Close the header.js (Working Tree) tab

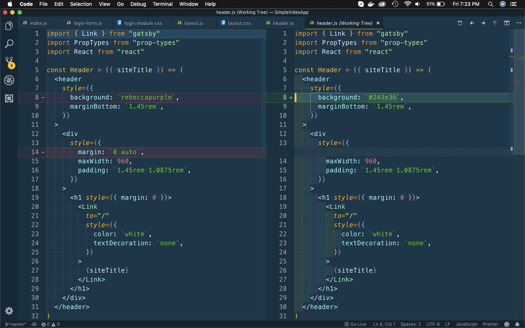[x=378, y=23]
